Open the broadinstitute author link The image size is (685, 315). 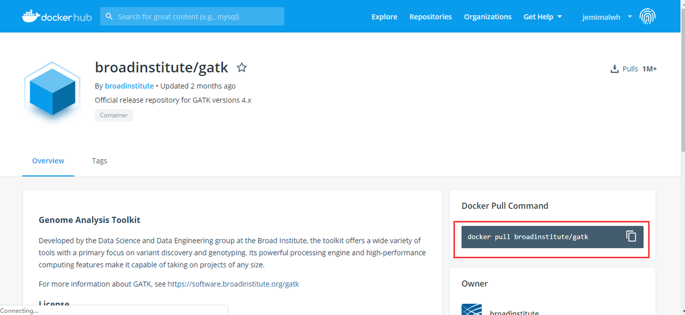click(129, 86)
